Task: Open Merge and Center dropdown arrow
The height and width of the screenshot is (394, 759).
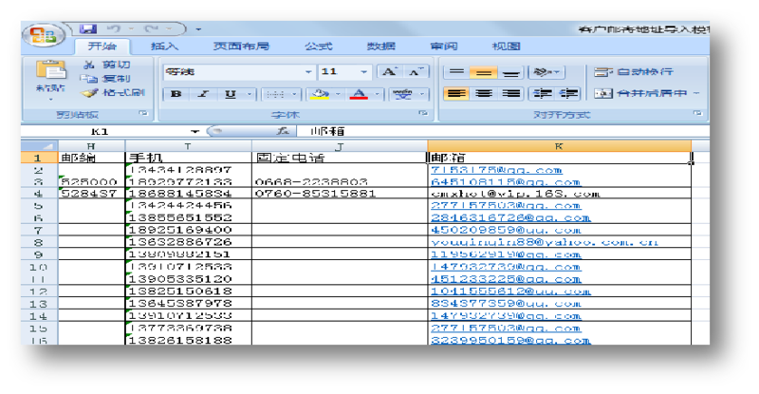Action: [x=696, y=93]
